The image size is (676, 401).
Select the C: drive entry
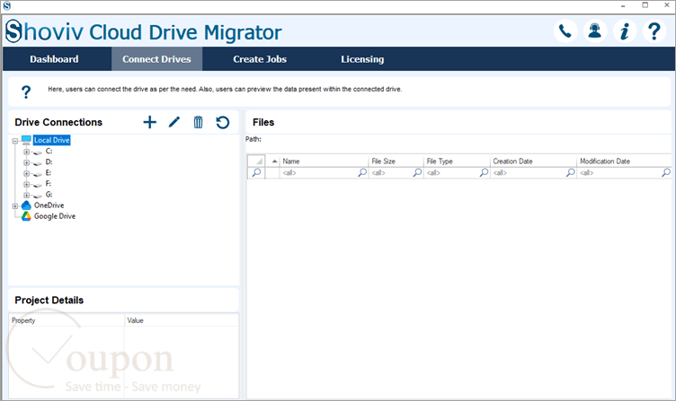click(x=49, y=151)
